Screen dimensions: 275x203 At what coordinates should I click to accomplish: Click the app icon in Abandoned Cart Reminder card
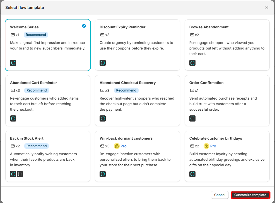pos(13,118)
